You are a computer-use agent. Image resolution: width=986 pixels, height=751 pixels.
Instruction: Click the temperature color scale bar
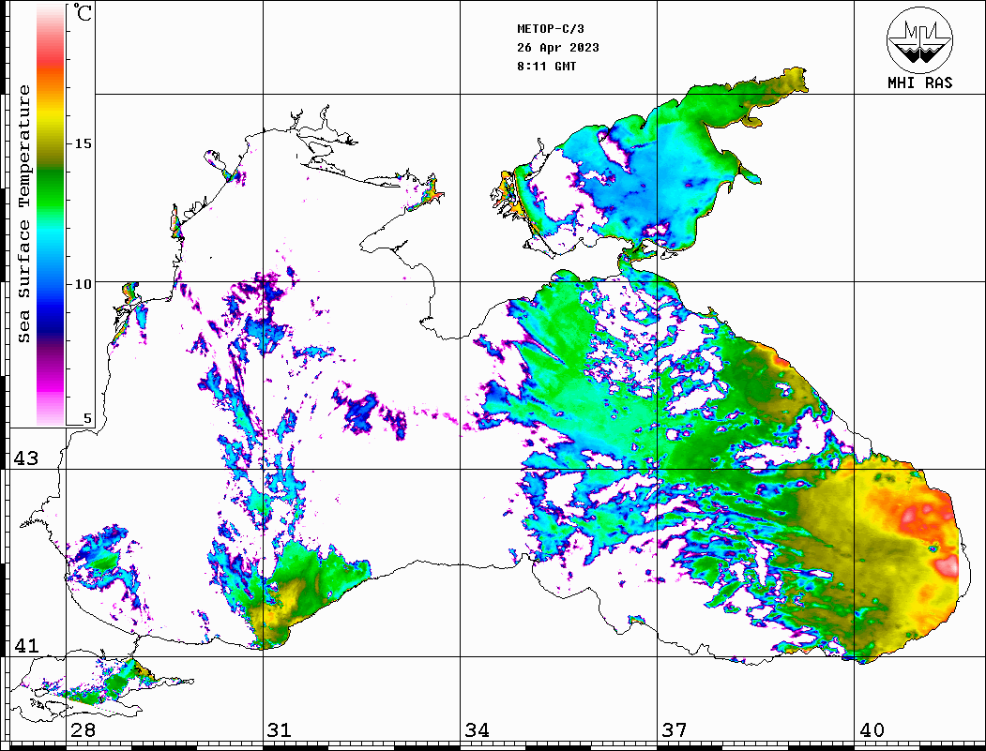51,215
